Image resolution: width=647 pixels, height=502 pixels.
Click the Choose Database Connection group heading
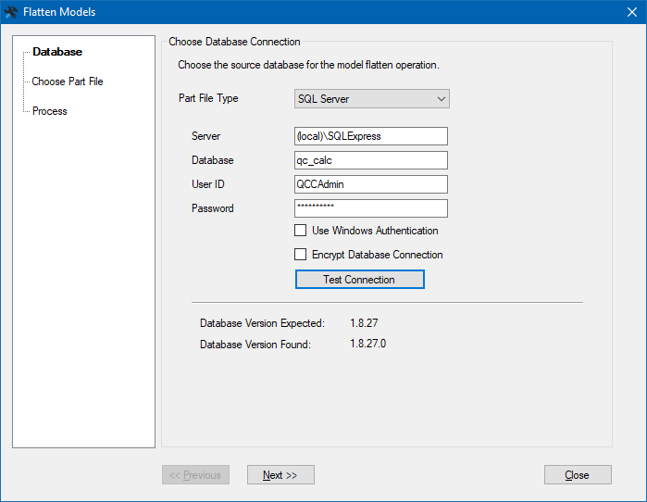point(234,42)
